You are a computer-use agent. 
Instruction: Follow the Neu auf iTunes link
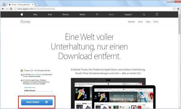coord(36,75)
